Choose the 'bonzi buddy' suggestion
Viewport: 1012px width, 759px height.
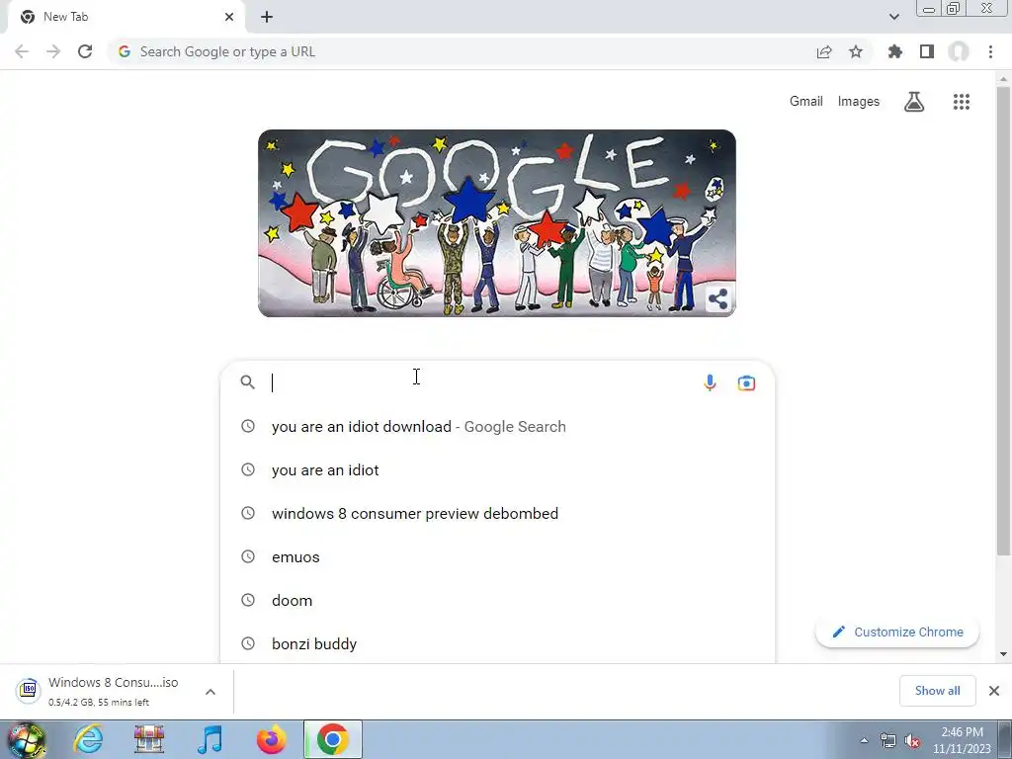pyautogui.click(x=497, y=642)
